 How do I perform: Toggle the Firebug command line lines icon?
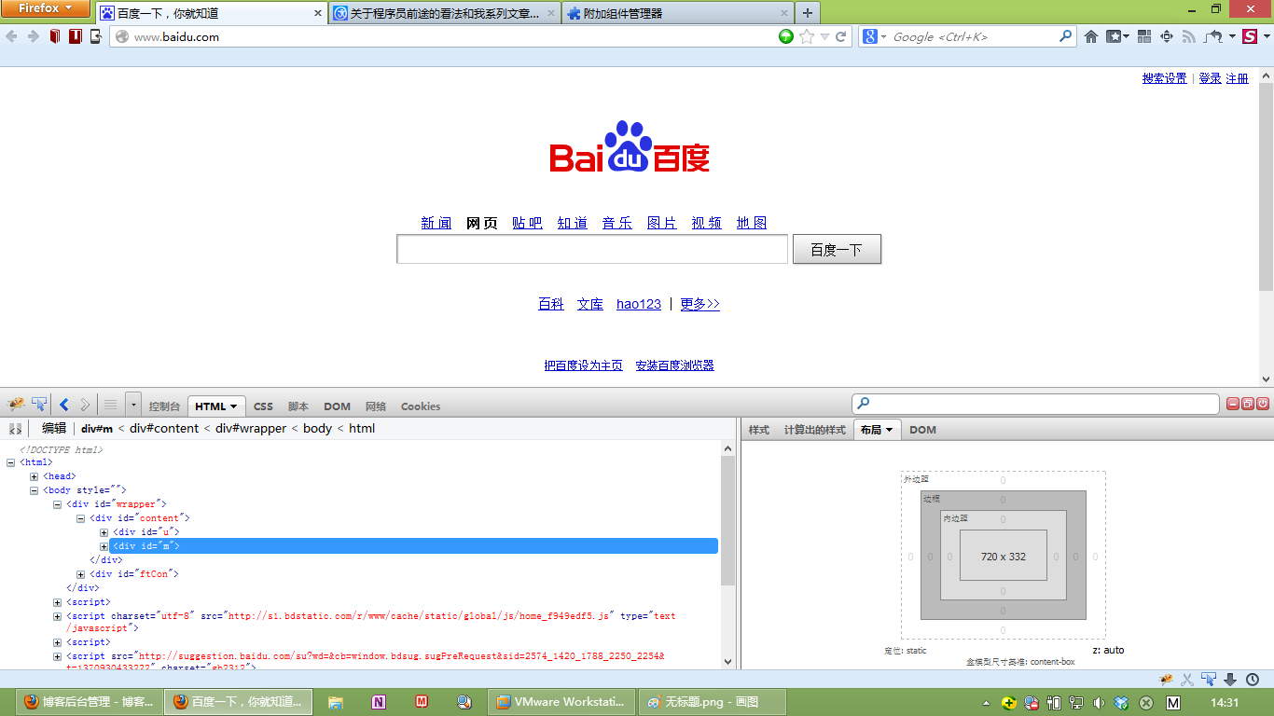click(110, 405)
